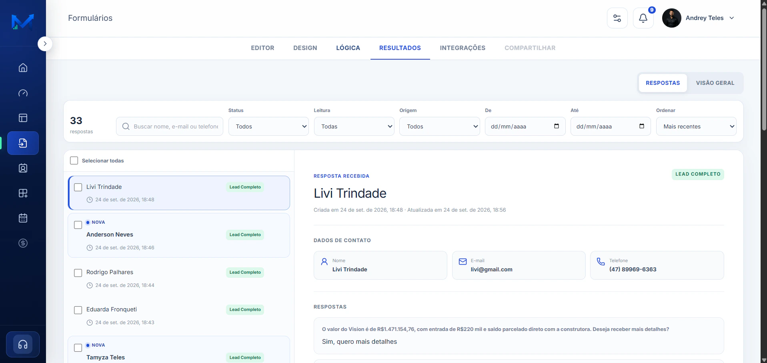Select the forms document icon in sidebar
767x363 pixels.
coord(23,143)
